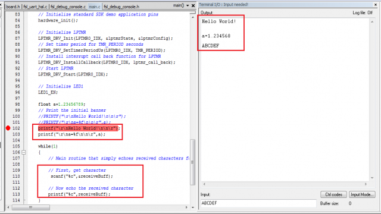Close the current editor tab
381x214 pixels.
[x=193, y=5]
